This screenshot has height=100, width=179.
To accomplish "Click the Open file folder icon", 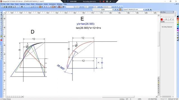I will pos(4,7).
